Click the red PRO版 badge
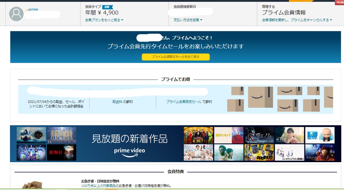 [339, 2]
